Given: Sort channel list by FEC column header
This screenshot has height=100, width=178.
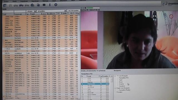Looking at the screenshot, I should pyautogui.click(x=59, y=14).
